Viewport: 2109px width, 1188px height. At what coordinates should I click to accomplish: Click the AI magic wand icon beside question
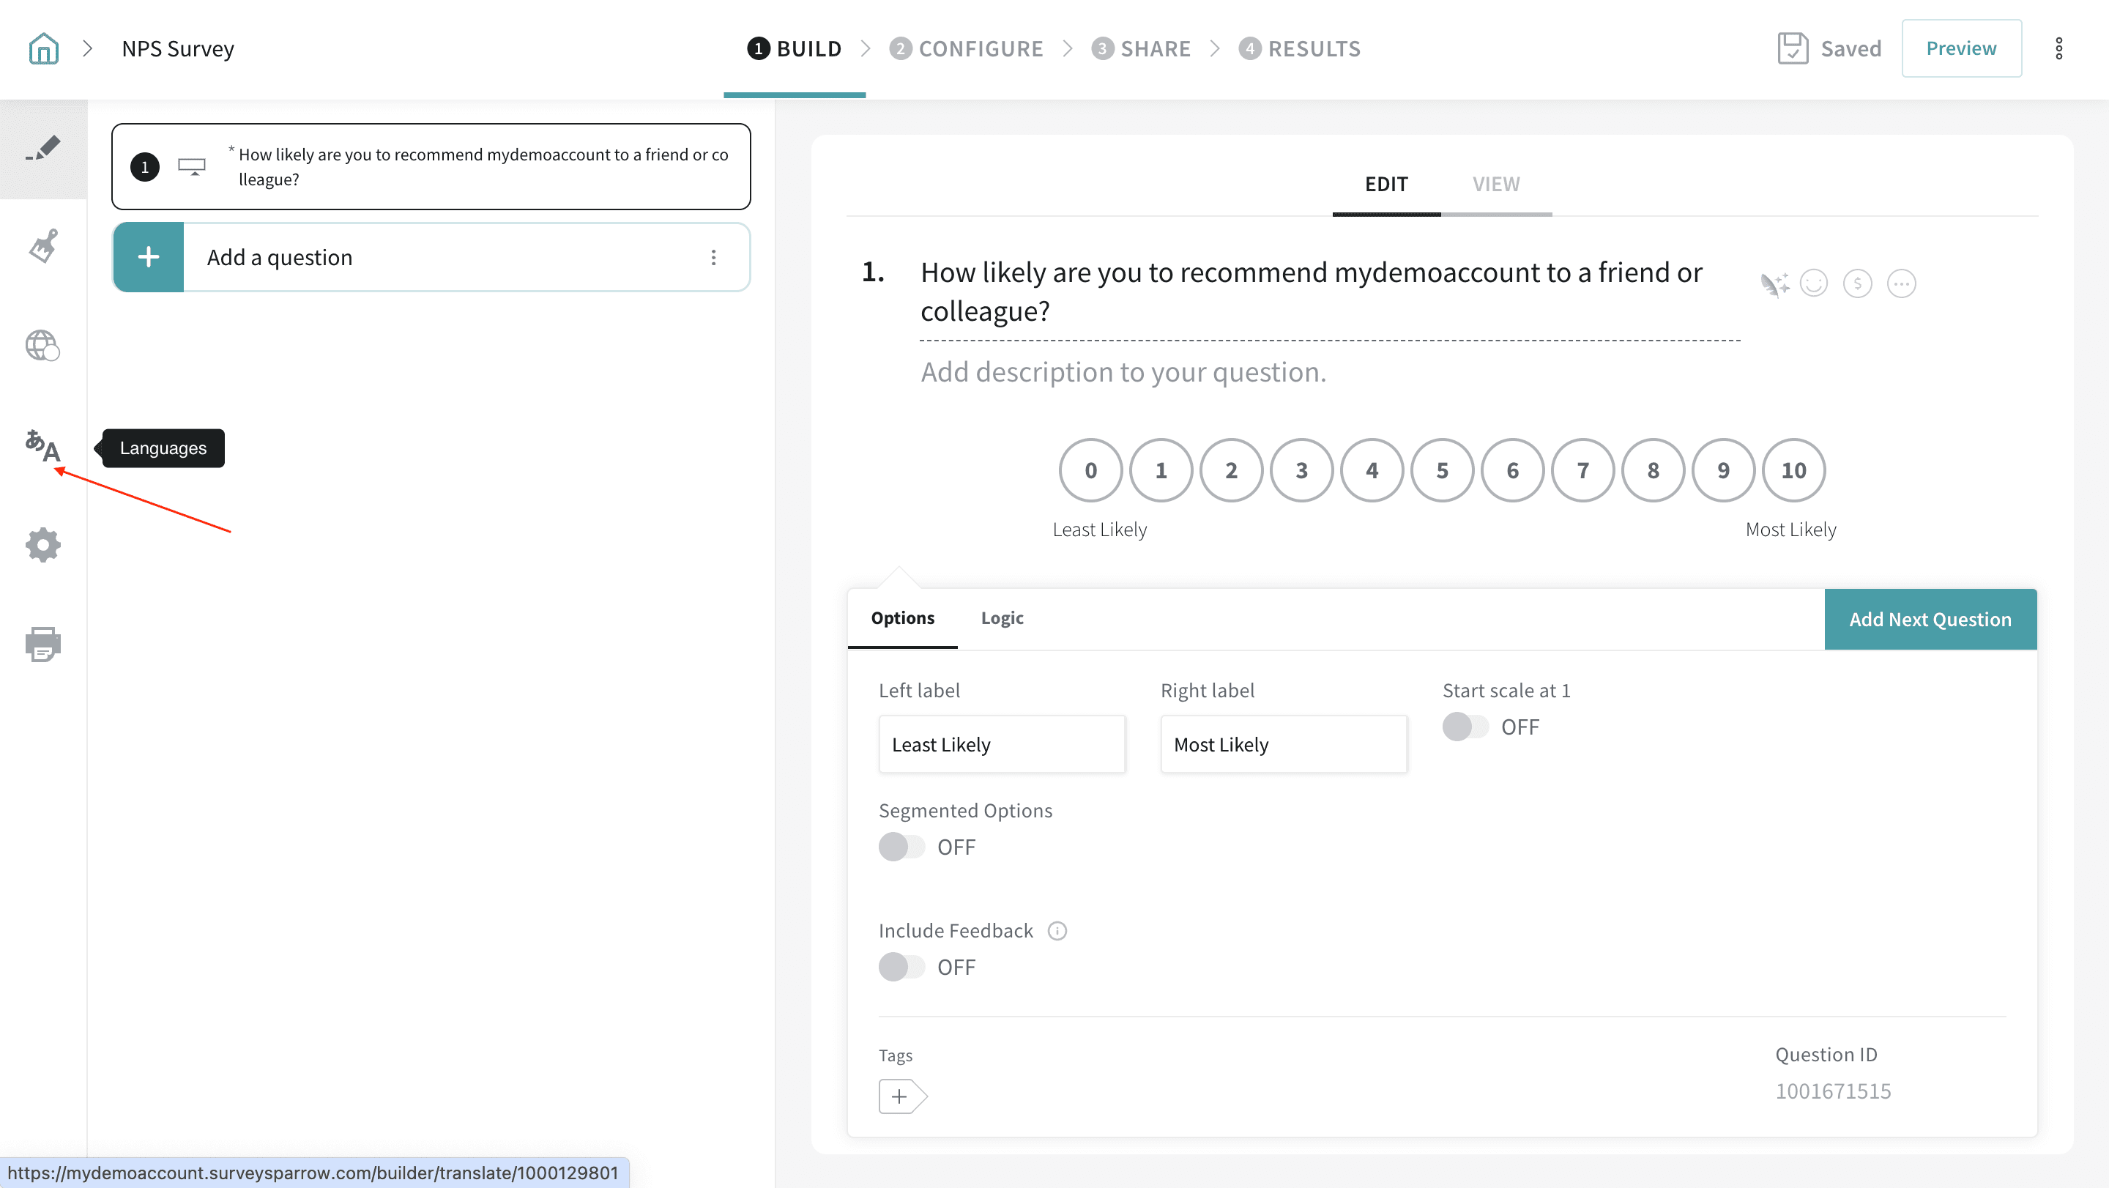[x=1774, y=284]
